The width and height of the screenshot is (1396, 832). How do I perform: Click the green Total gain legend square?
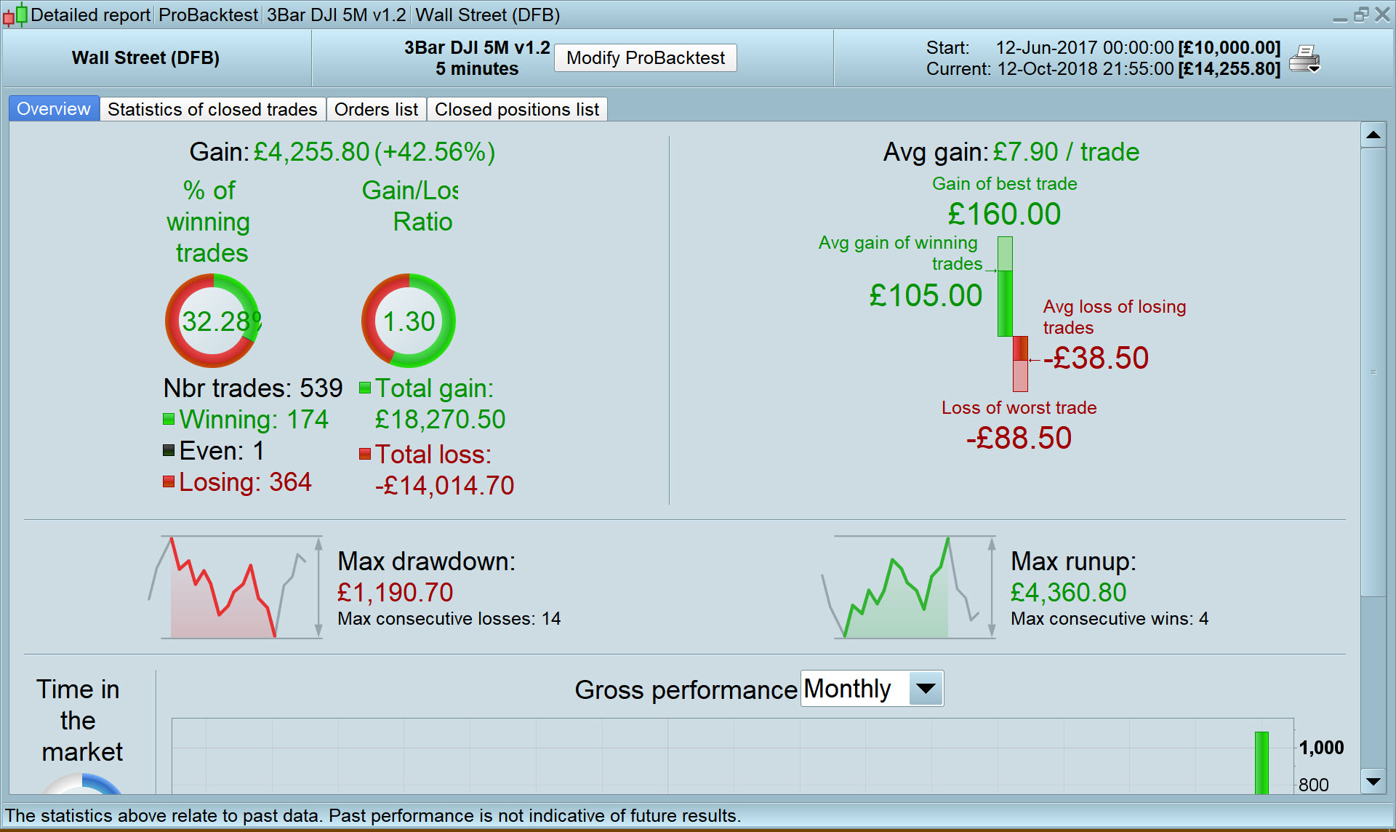point(365,388)
